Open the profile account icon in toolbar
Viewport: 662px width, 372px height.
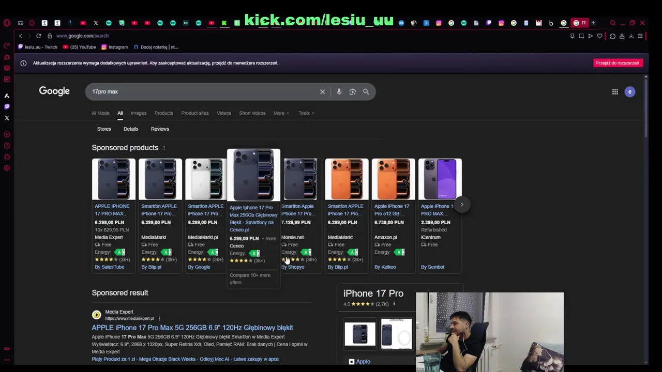coord(622,36)
